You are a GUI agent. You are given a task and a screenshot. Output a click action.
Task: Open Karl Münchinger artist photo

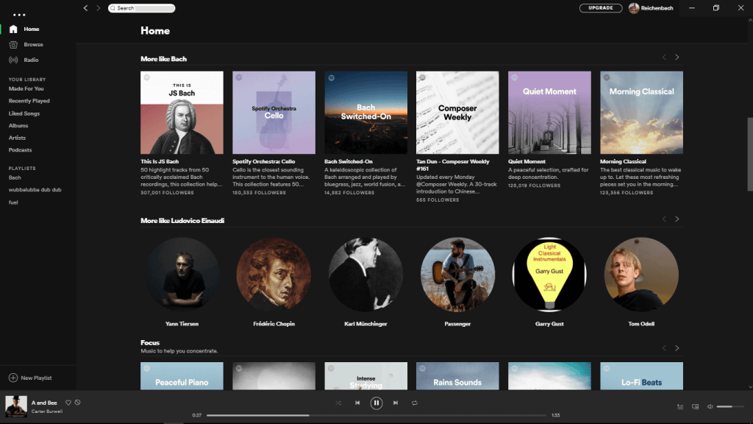366,275
